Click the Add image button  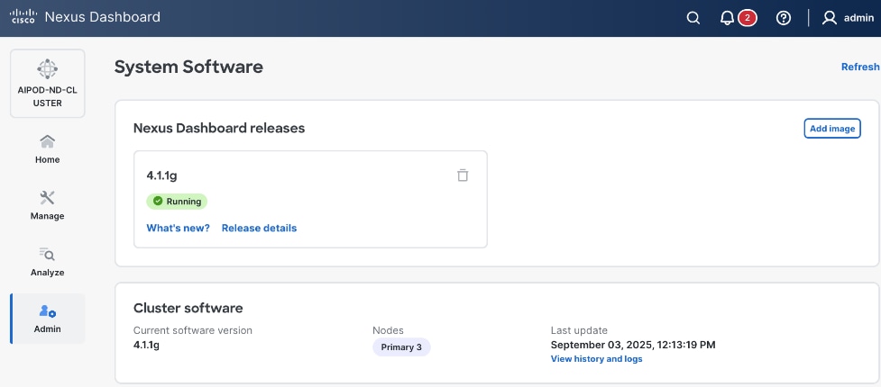[831, 129]
